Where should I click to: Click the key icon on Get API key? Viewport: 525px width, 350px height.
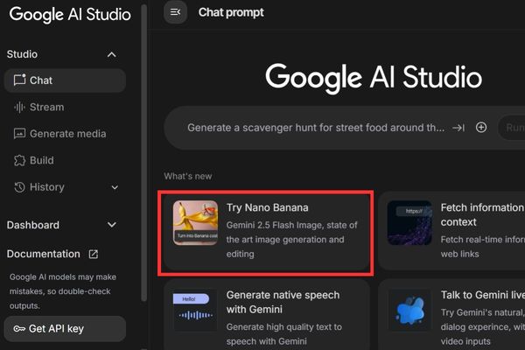(x=19, y=329)
